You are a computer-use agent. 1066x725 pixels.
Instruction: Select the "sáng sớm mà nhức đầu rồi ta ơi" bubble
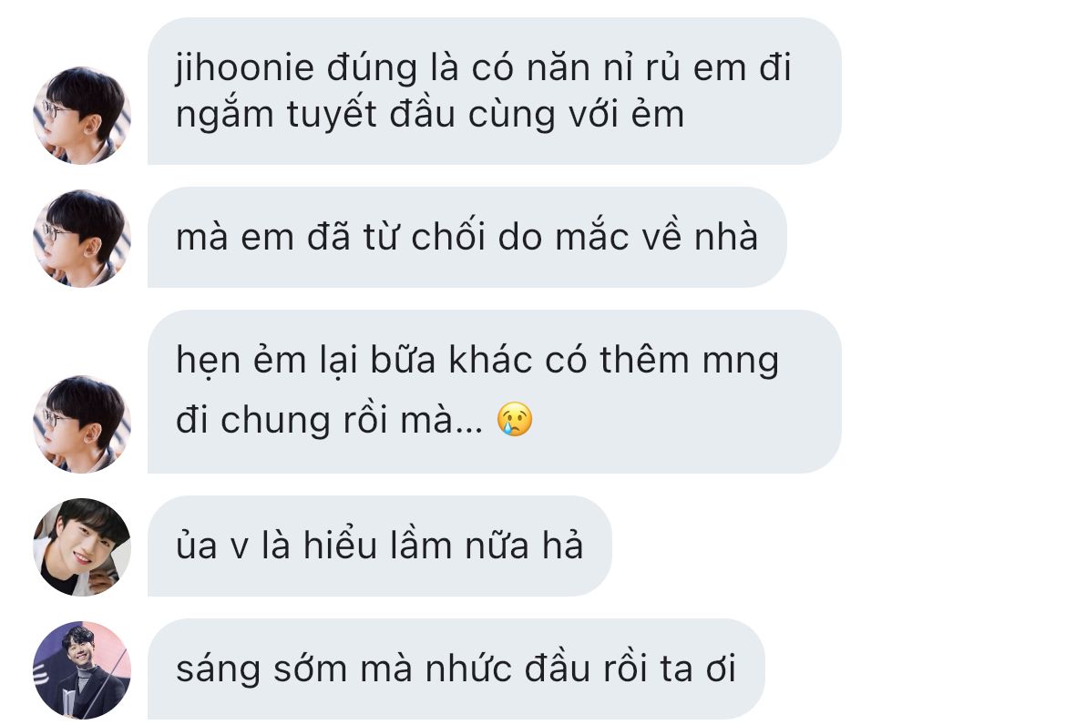456,669
